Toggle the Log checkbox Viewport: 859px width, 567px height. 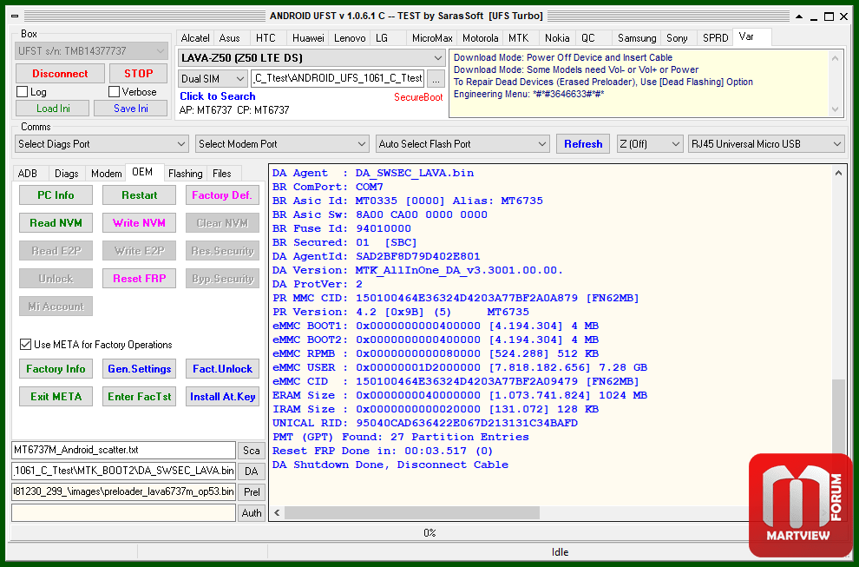coord(23,91)
